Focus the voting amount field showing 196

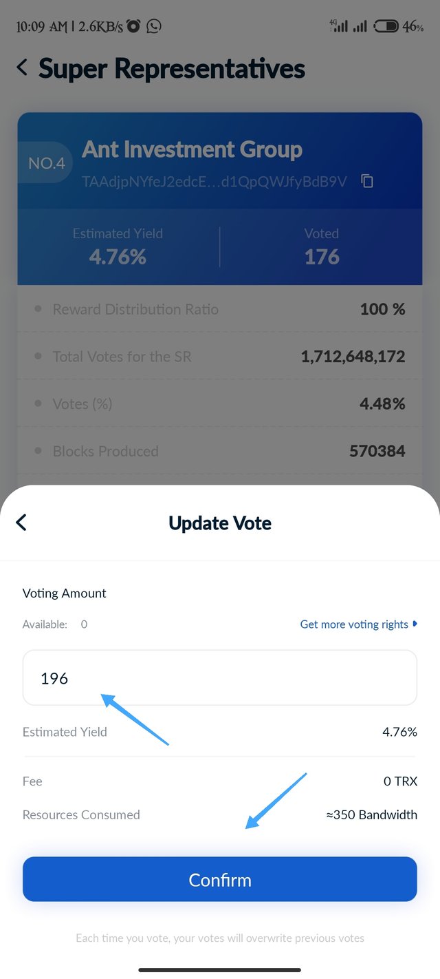220,677
